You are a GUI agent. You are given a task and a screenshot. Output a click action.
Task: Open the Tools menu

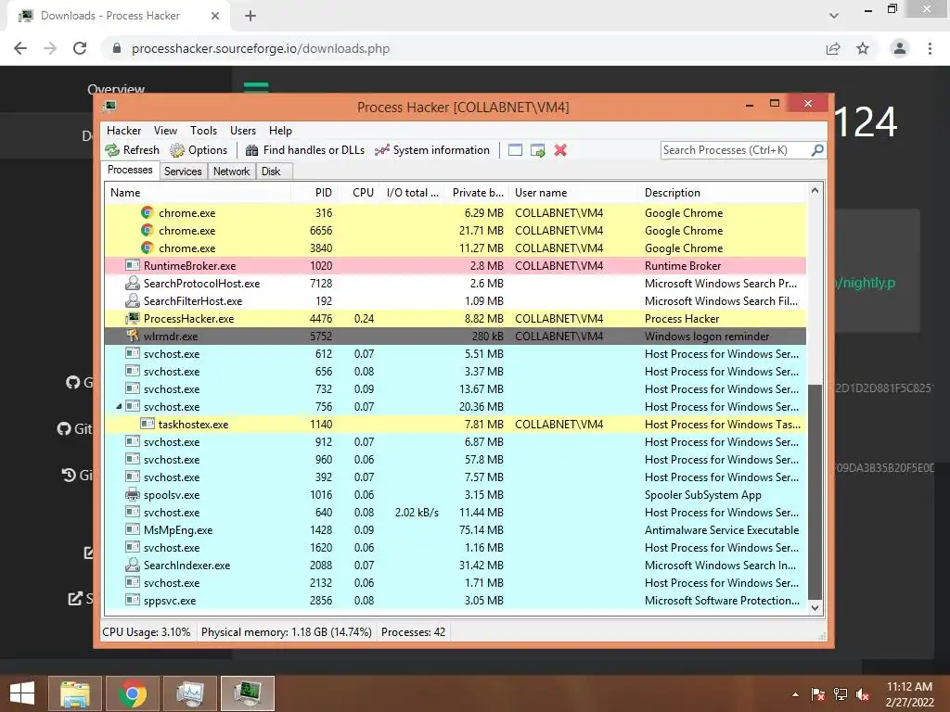[x=203, y=131]
